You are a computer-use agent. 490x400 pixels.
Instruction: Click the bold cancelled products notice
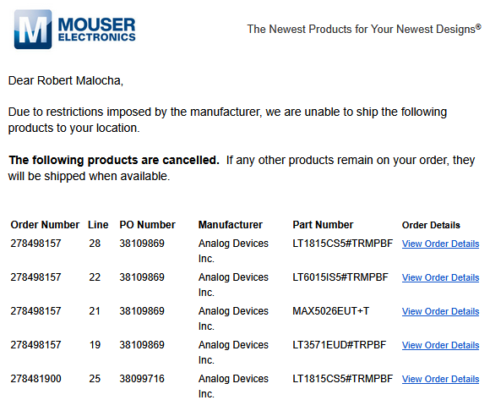pyautogui.click(x=114, y=160)
